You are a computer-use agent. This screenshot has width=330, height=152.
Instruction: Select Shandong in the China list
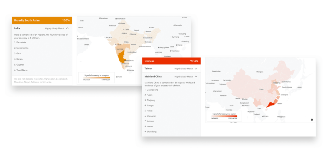[x=150, y=132]
